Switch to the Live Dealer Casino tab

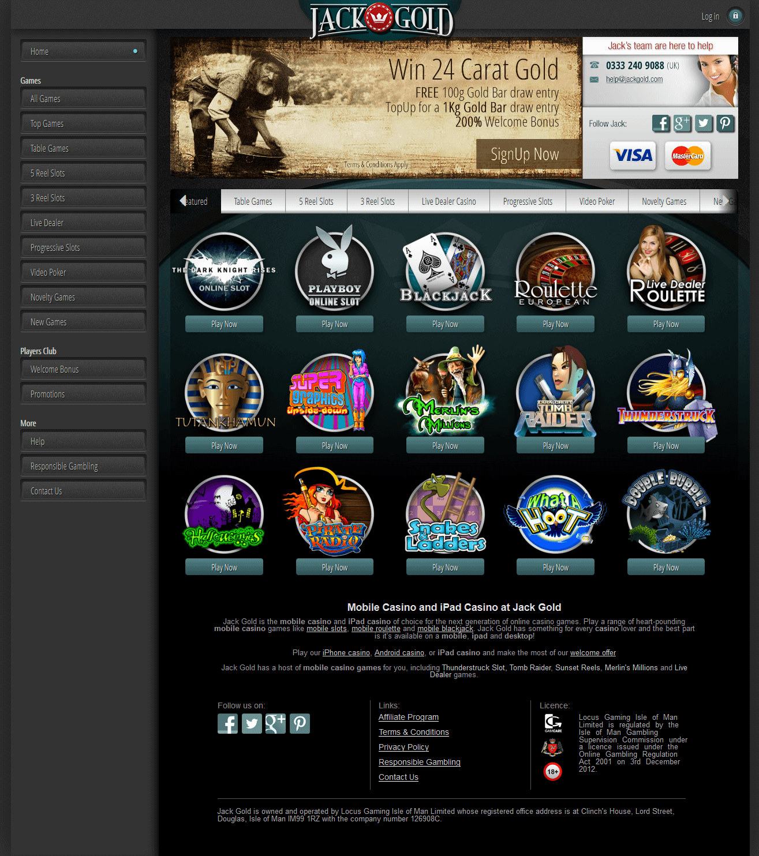(449, 201)
